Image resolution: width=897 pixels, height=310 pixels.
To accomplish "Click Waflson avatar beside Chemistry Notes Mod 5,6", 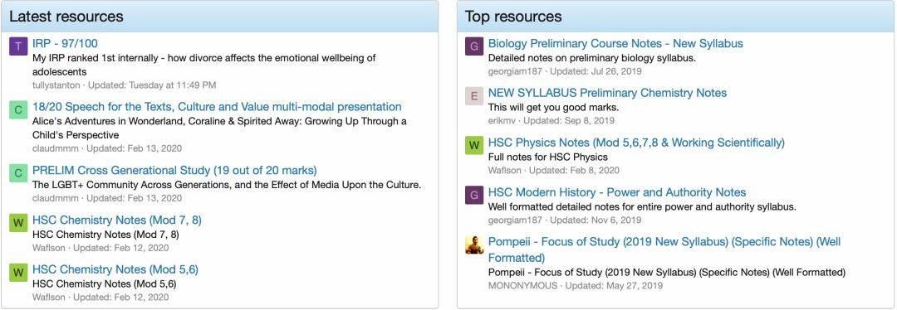I will (x=18, y=273).
